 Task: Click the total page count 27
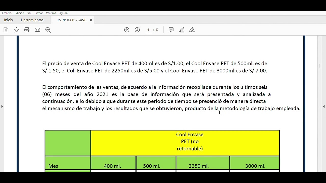[x=157, y=30]
